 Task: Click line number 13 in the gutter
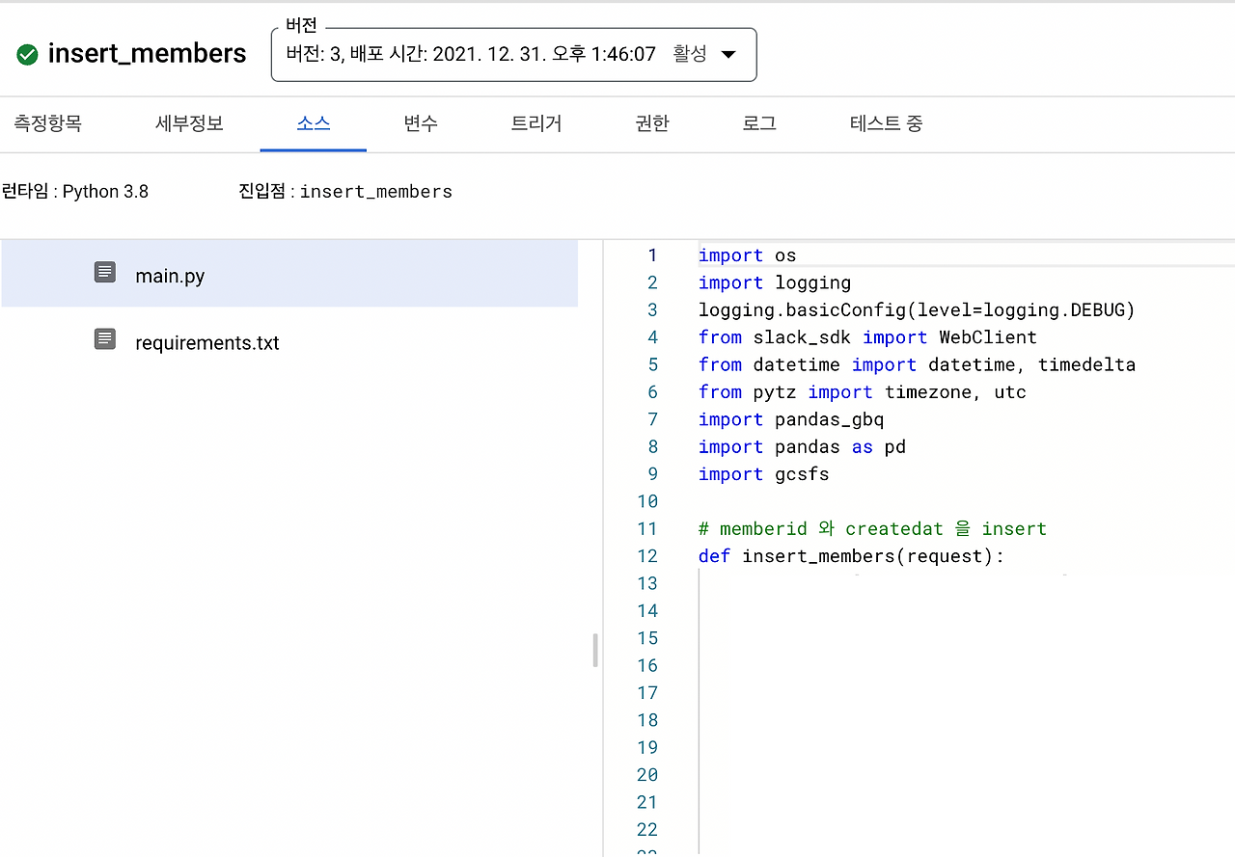pos(647,583)
